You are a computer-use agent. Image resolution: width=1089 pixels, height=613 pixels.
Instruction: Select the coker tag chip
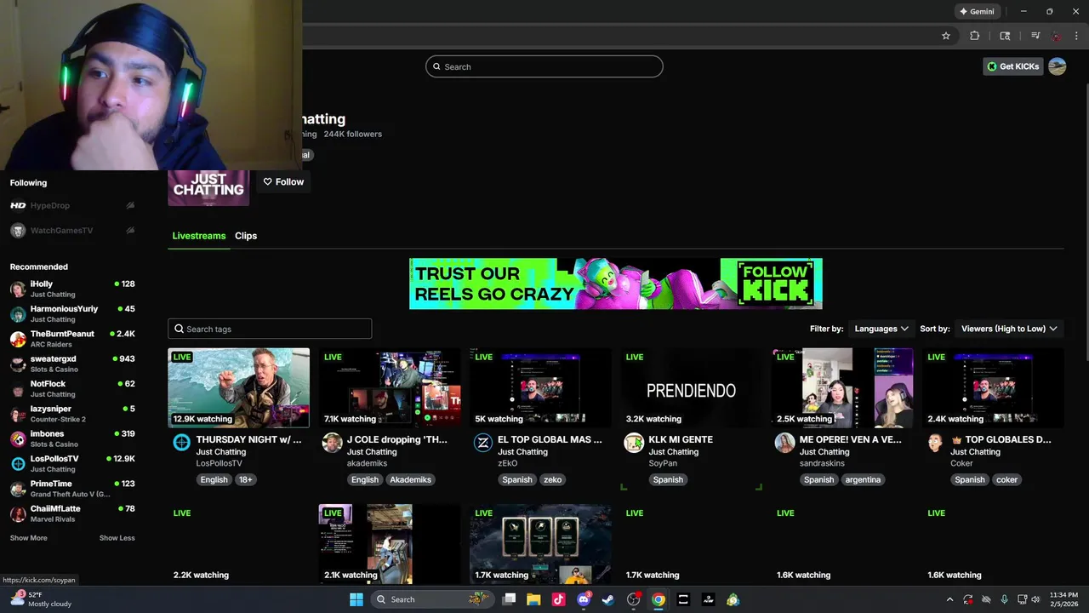click(x=1007, y=479)
